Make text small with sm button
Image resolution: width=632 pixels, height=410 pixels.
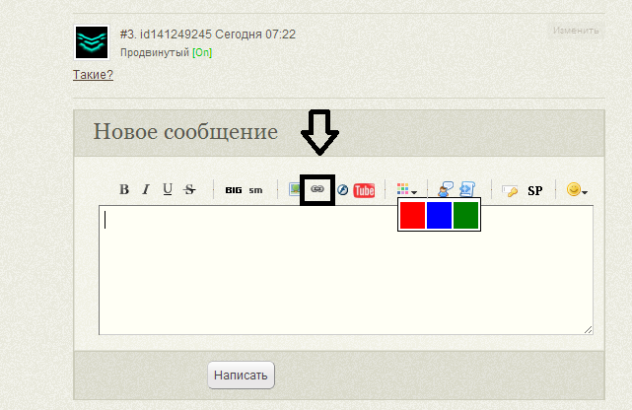(255, 190)
